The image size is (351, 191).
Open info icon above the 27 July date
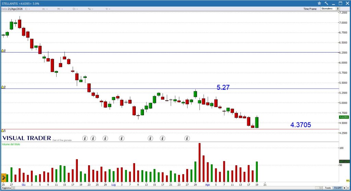[x=187, y=139]
